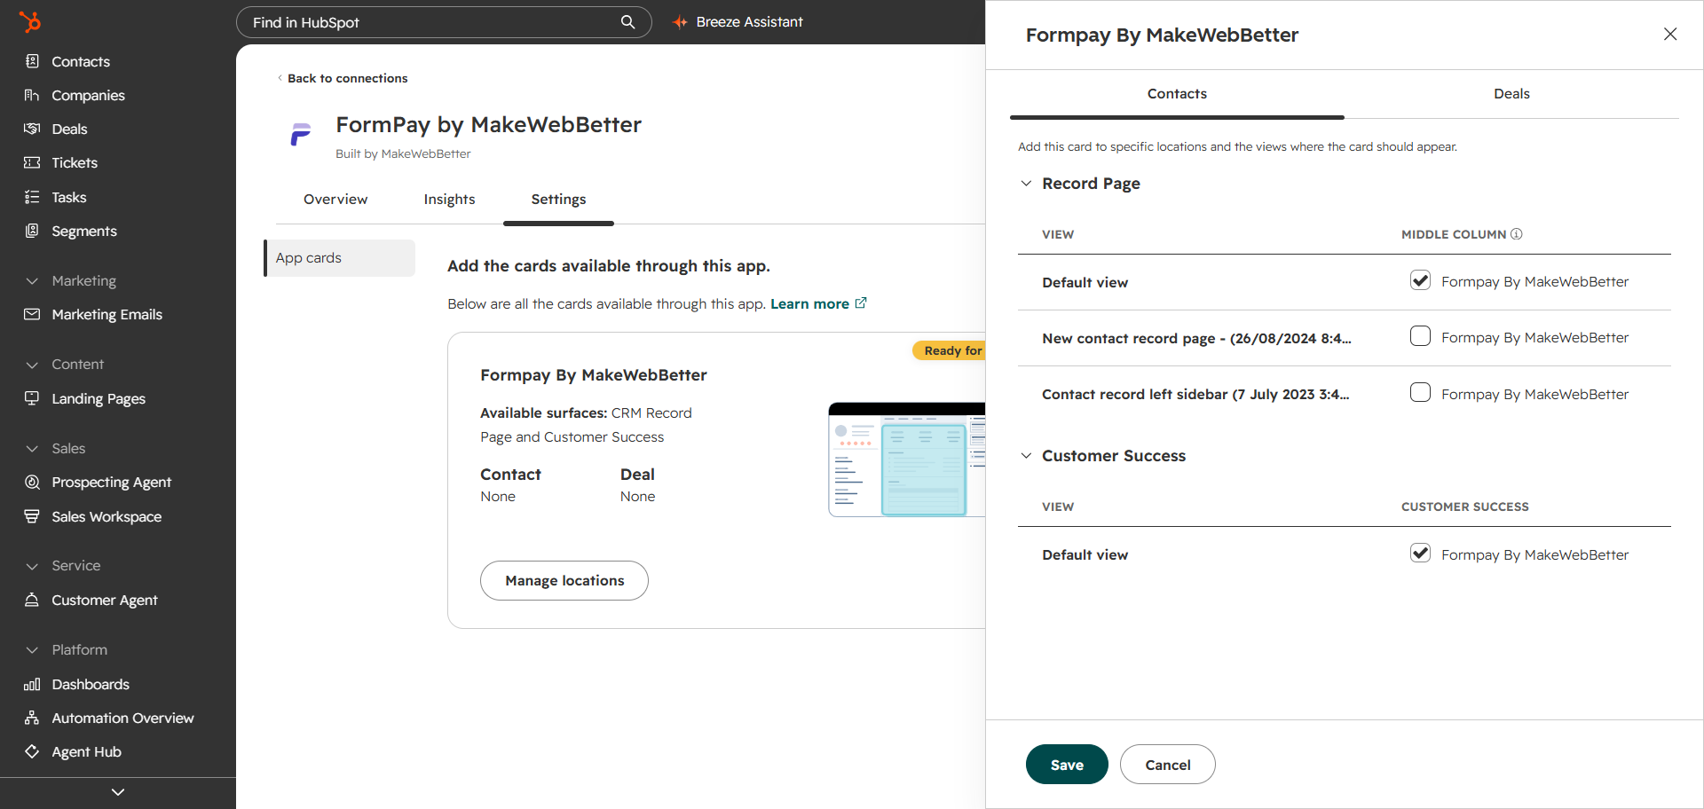
Task: Uncheck Formpay card for Record Page Default view
Action: coord(1420,280)
